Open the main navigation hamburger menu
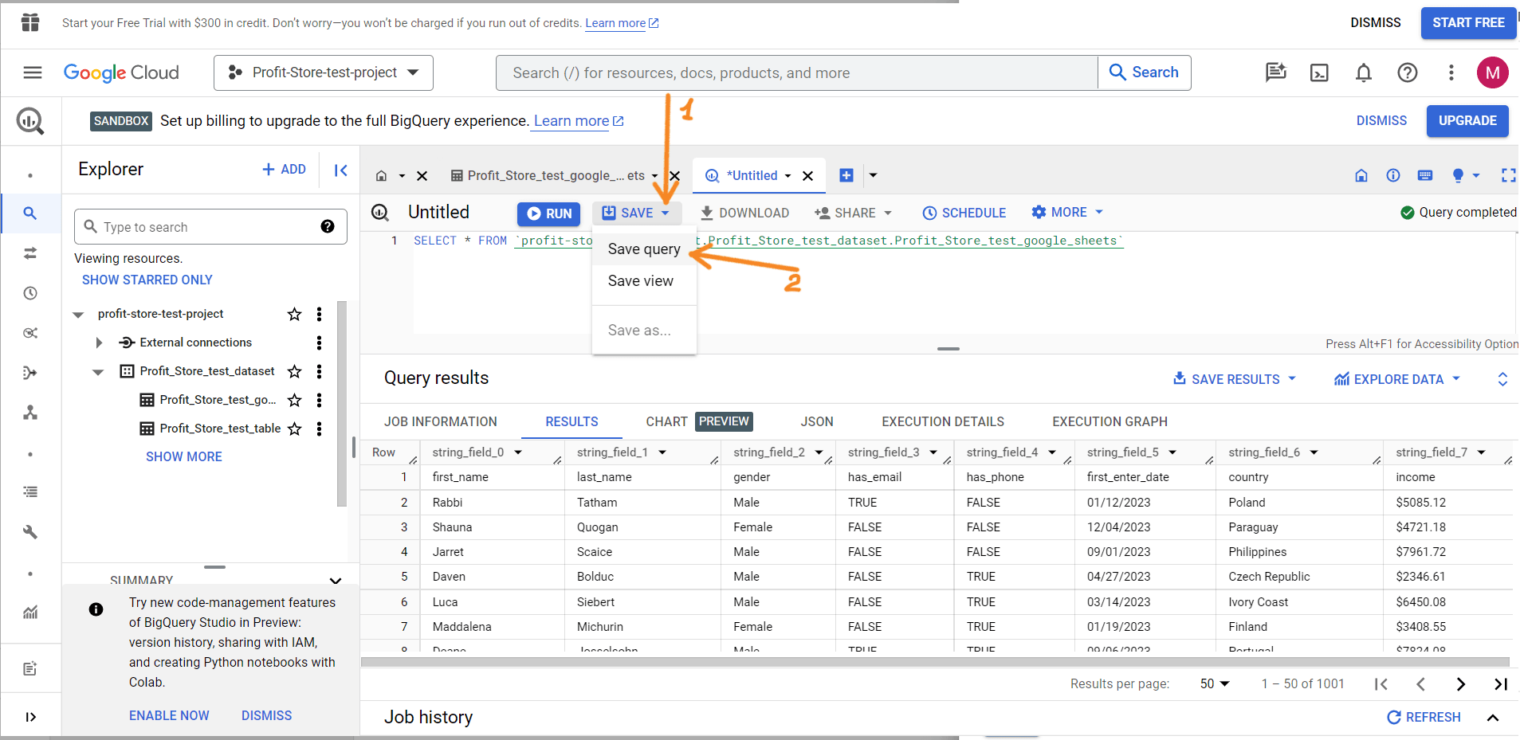The image size is (1520, 740). pyautogui.click(x=33, y=72)
